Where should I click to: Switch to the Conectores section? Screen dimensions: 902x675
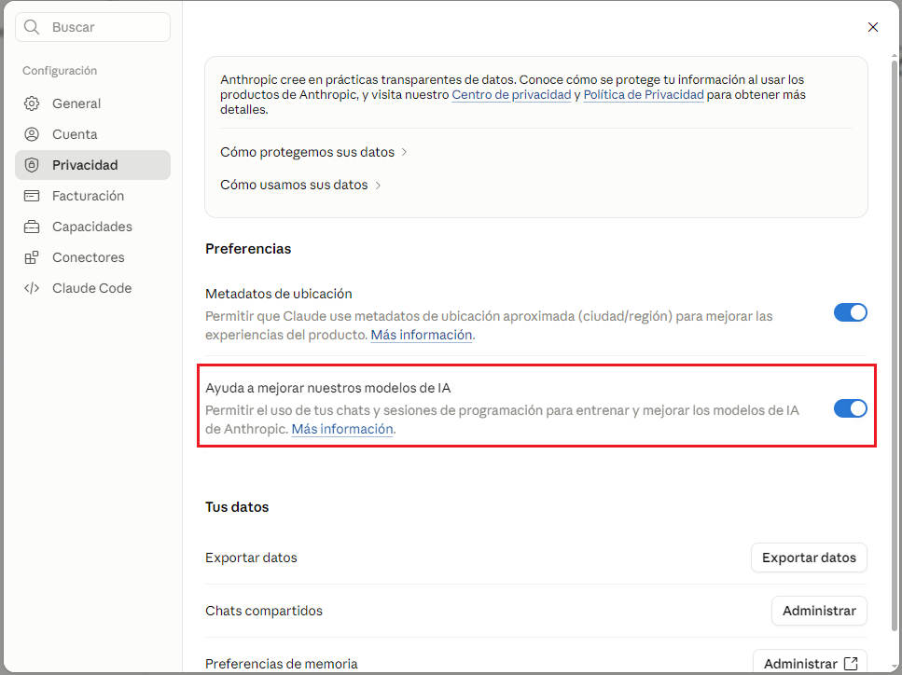(x=92, y=257)
